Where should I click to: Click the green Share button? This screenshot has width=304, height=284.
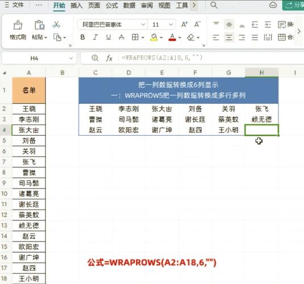click(x=293, y=5)
